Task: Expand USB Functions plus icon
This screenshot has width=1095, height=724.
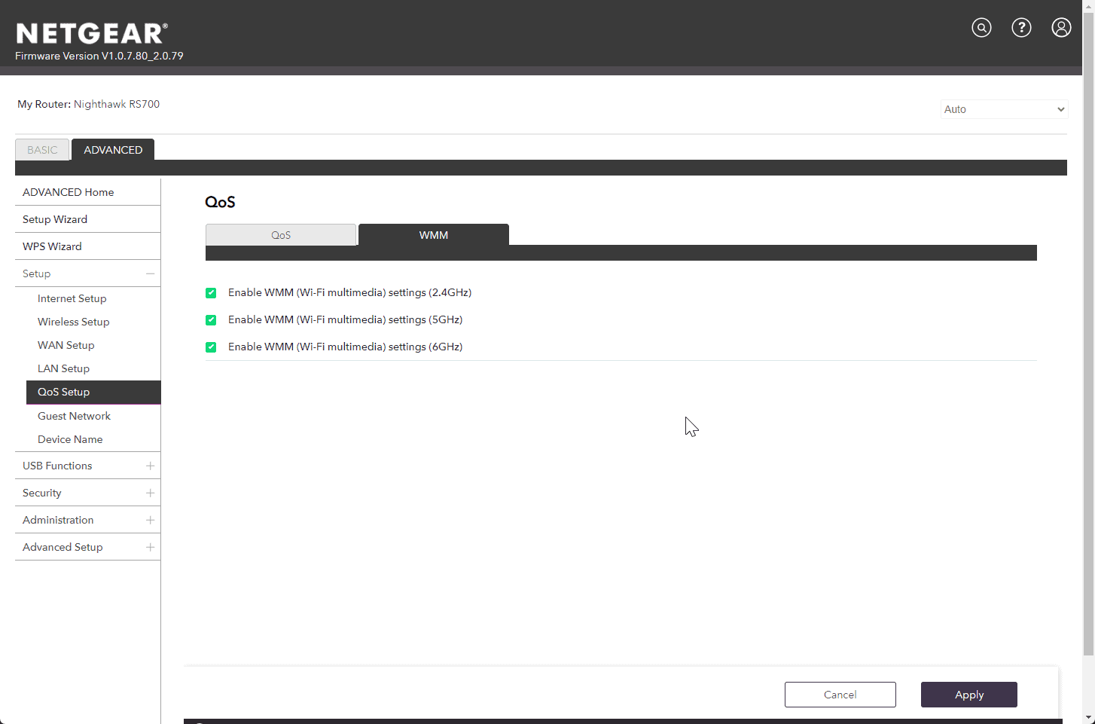Action: tap(150, 466)
